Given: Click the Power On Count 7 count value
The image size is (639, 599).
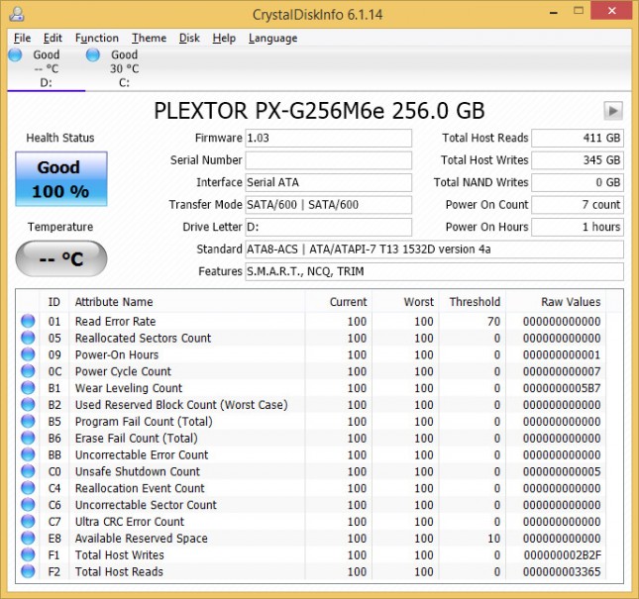Looking at the screenshot, I should [578, 205].
